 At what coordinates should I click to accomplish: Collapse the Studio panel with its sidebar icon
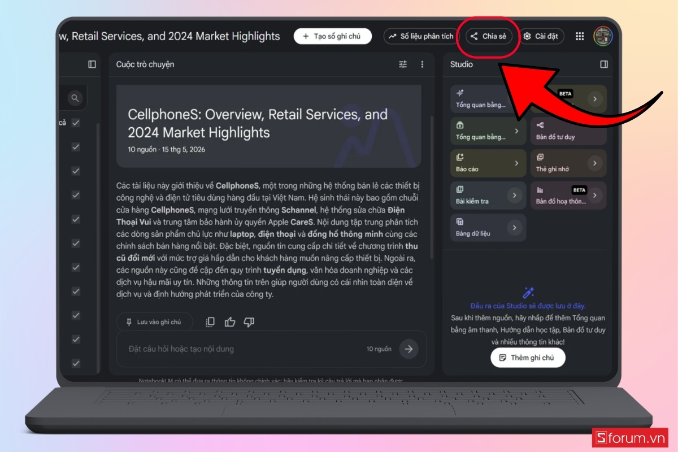[x=604, y=64]
